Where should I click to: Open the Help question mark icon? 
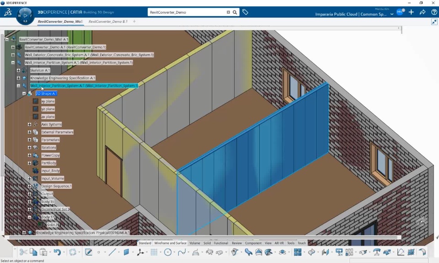coord(434,12)
